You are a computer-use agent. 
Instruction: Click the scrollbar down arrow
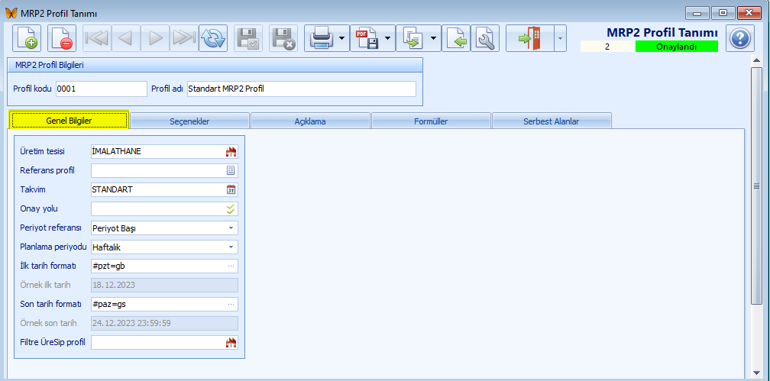pos(757,373)
